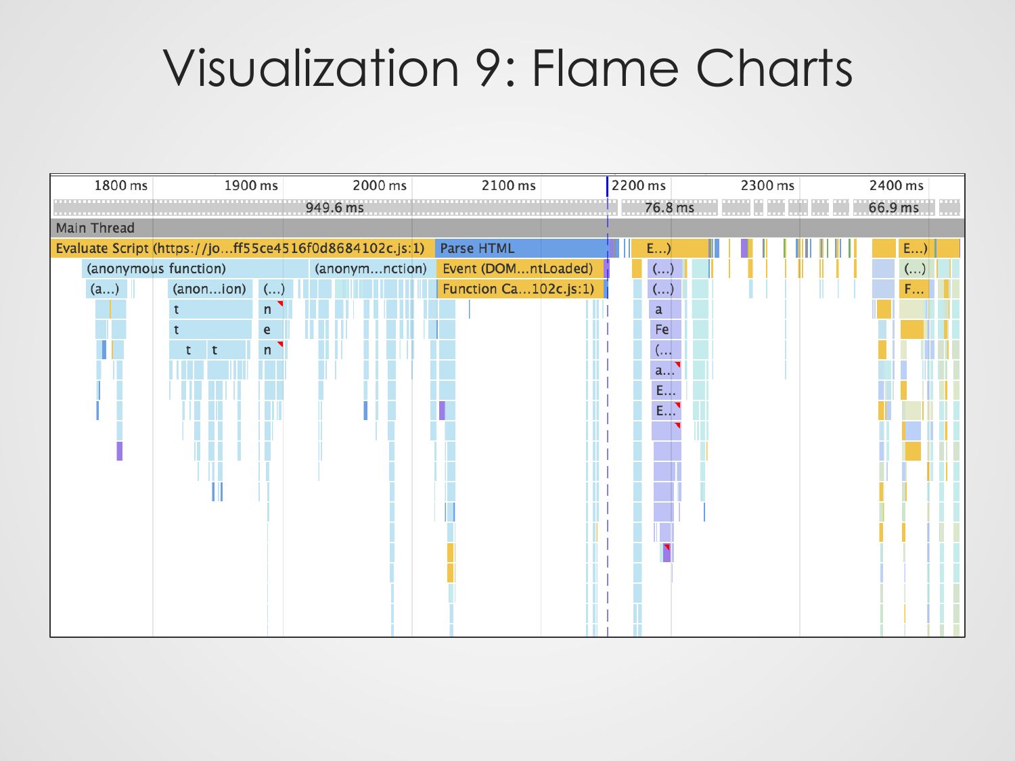Click the blue marker line at 2200 ms
Viewport: 1015px width, 761px height.
(607, 187)
